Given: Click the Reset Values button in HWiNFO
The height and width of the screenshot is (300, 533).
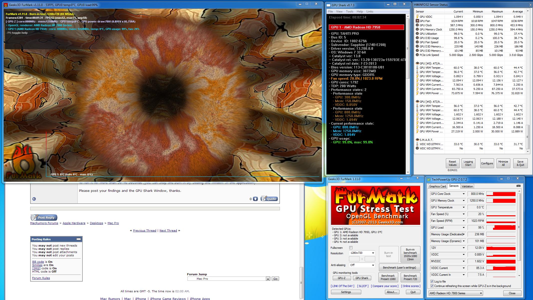Looking at the screenshot, I should coord(452,163).
